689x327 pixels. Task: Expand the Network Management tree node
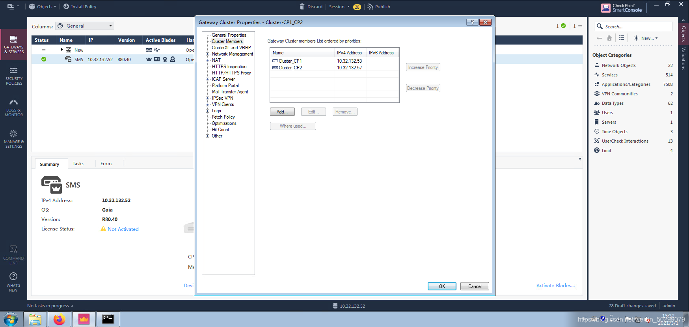coord(207,54)
